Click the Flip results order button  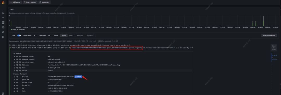click(x=269, y=35)
